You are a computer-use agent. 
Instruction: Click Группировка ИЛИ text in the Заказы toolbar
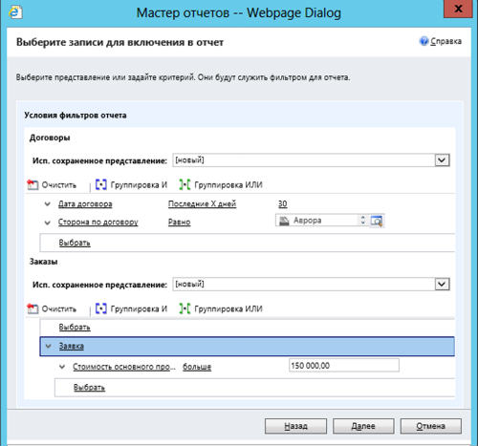(228, 308)
